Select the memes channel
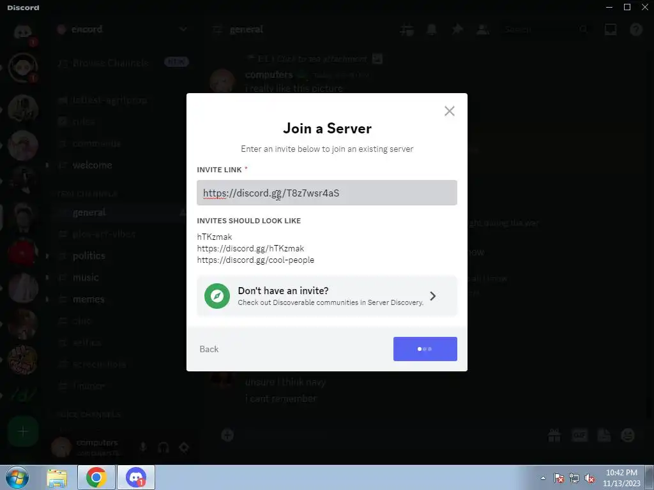The height and width of the screenshot is (490, 654). (x=88, y=299)
